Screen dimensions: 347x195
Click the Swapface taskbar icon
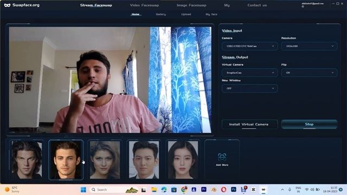264,190
